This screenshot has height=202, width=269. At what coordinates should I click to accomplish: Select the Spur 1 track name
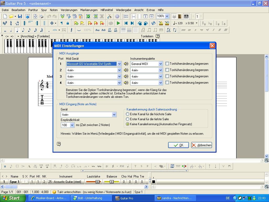(14, 182)
